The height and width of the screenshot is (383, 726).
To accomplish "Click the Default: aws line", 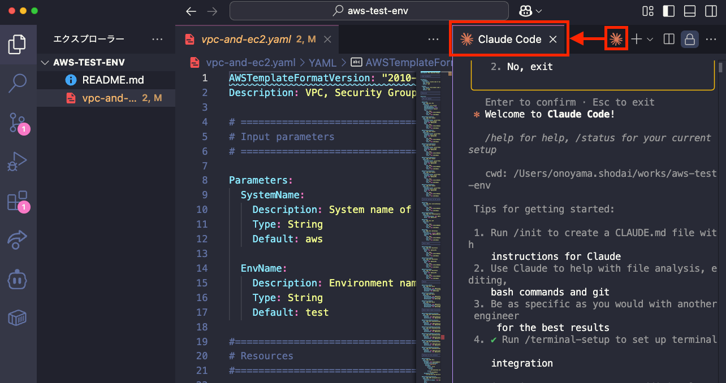I will (287, 239).
